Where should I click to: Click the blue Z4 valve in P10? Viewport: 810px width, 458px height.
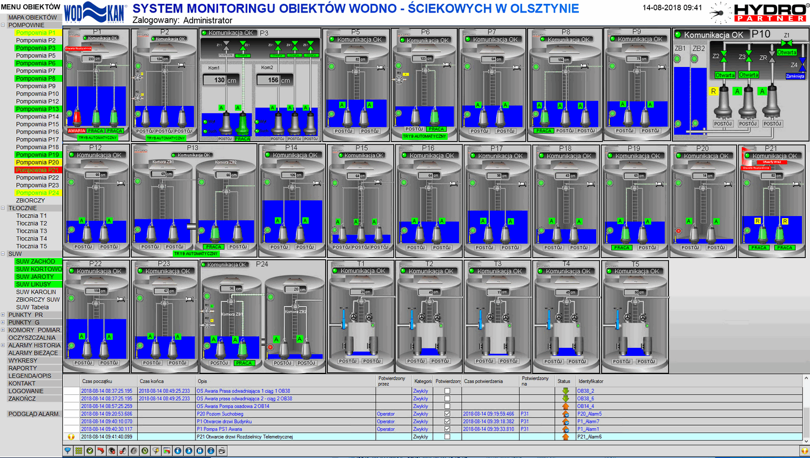point(802,65)
